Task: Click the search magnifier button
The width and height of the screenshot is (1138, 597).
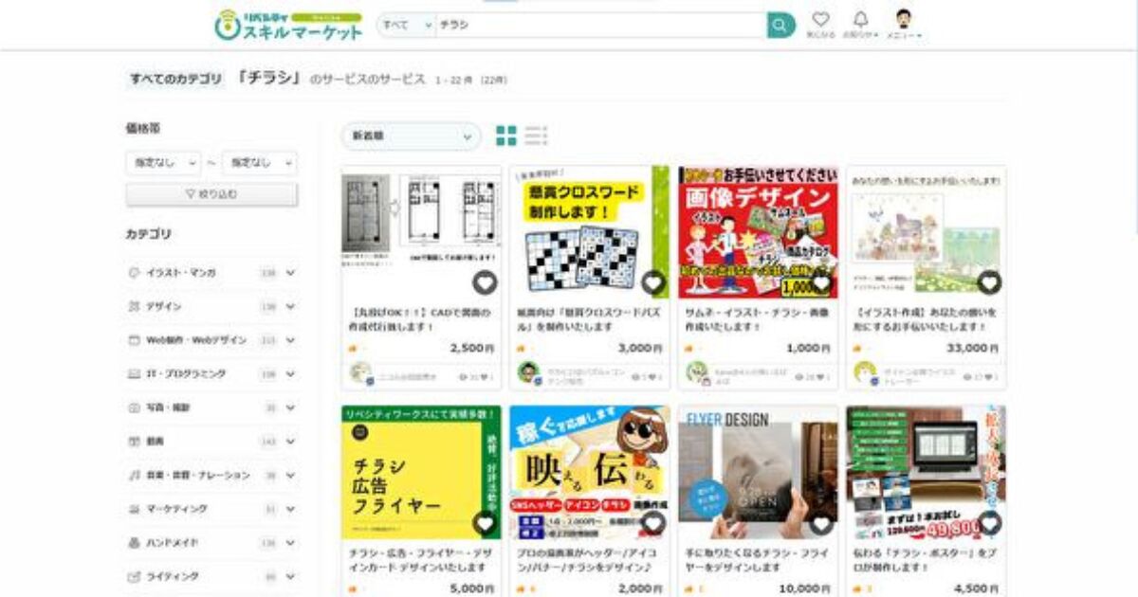Action: 780,26
